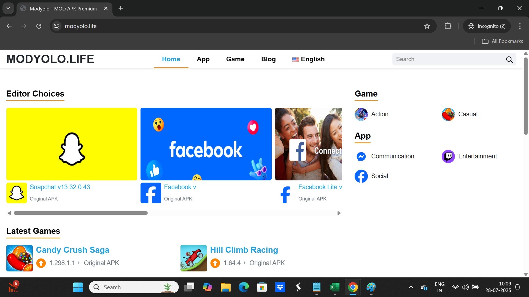Go to the Game menu item

coord(235,59)
